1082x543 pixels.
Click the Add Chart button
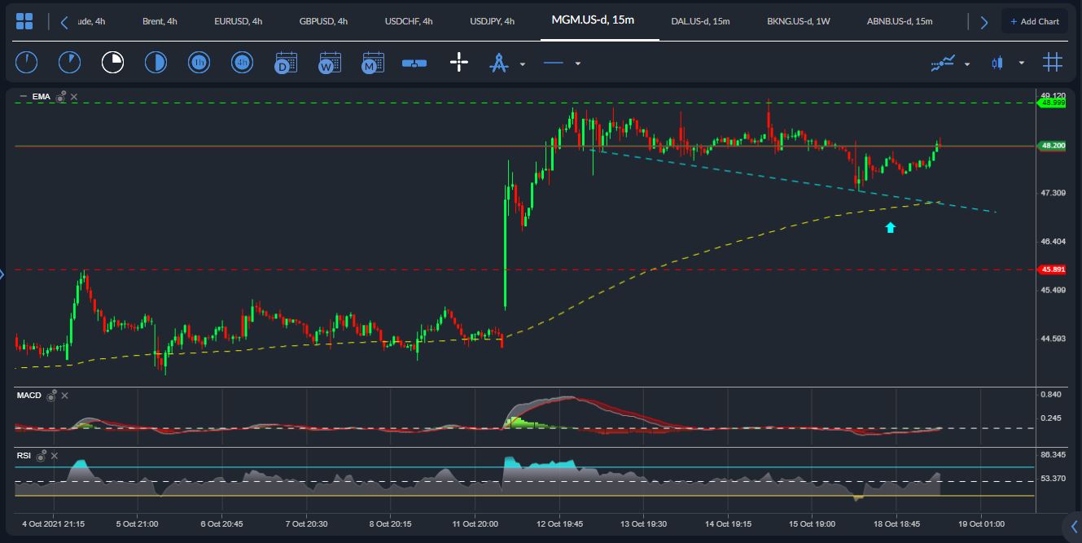pyautogui.click(x=1035, y=21)
